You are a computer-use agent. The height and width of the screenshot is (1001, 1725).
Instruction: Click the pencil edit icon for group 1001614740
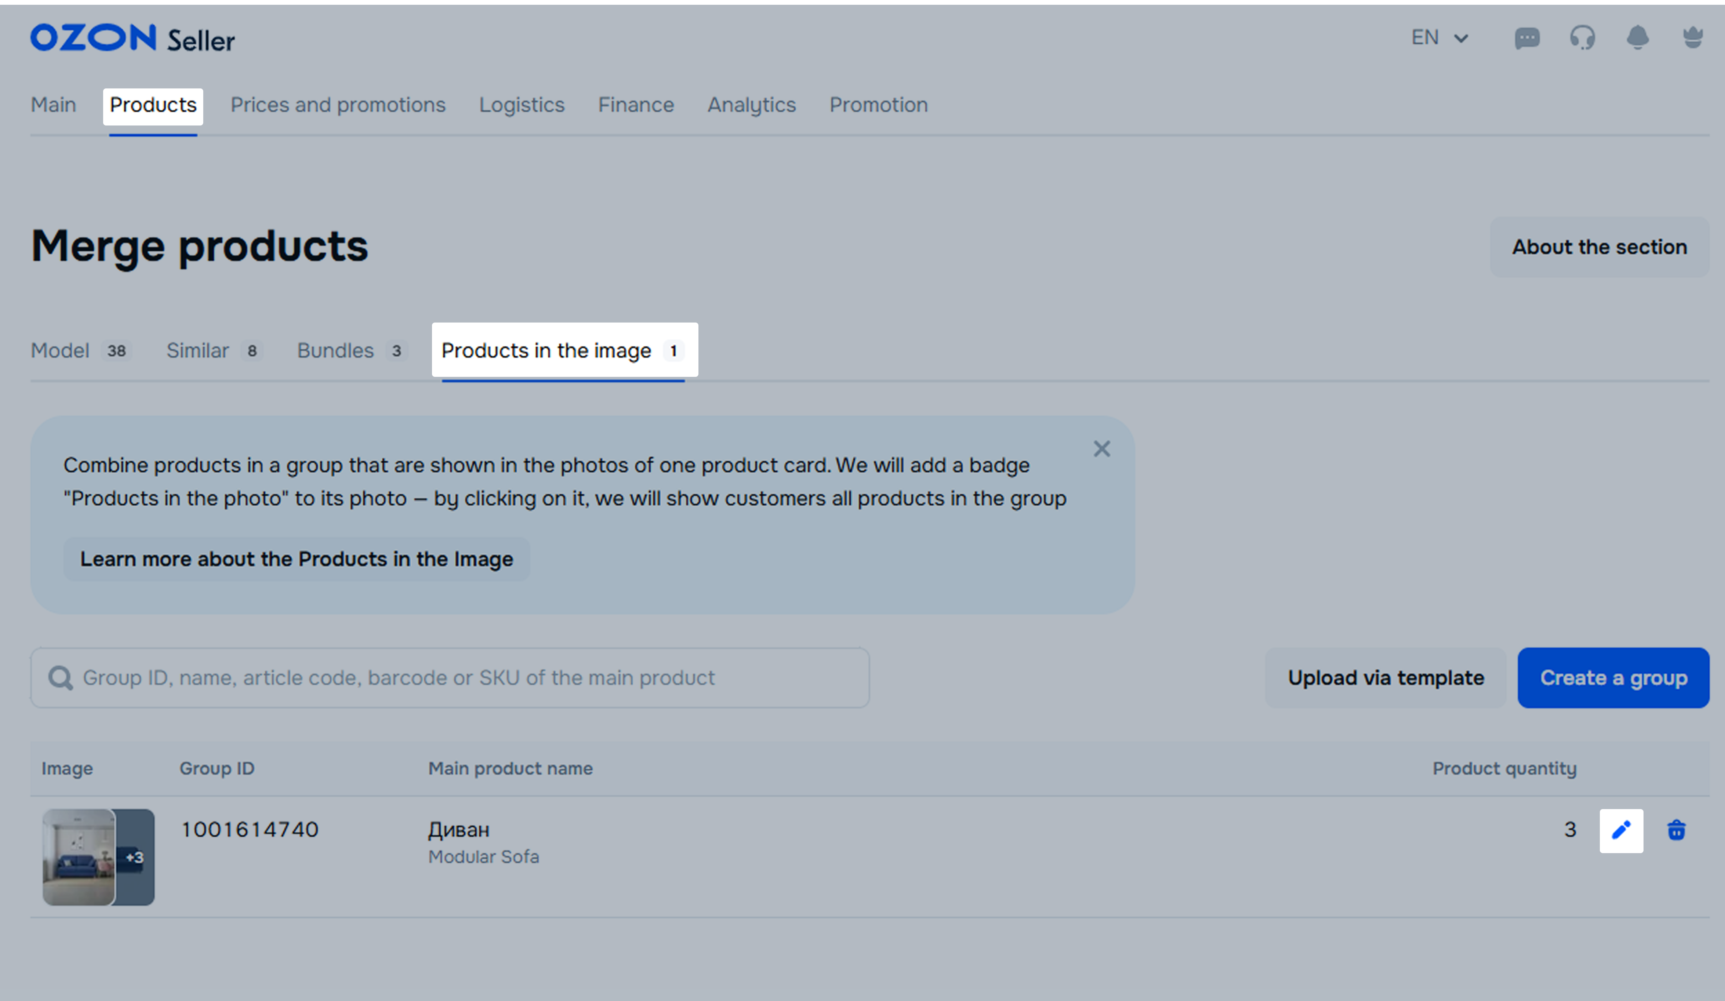(x=1621, y=831)
